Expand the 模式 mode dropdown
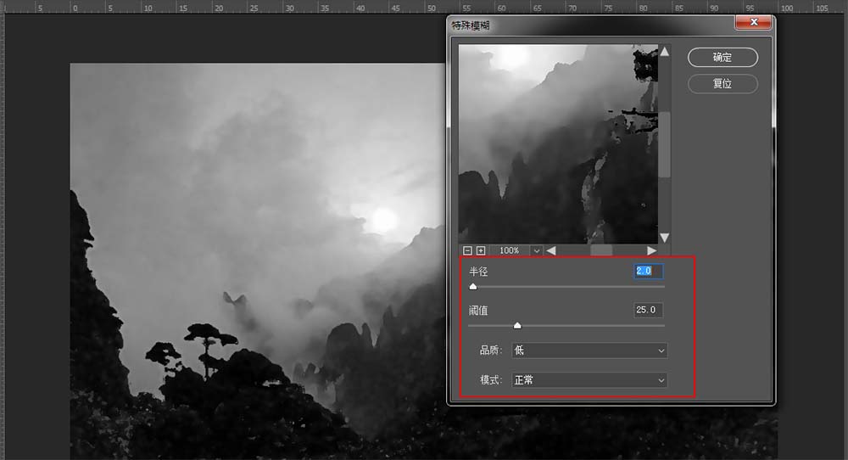848x460 pixels. pos(589,380)
